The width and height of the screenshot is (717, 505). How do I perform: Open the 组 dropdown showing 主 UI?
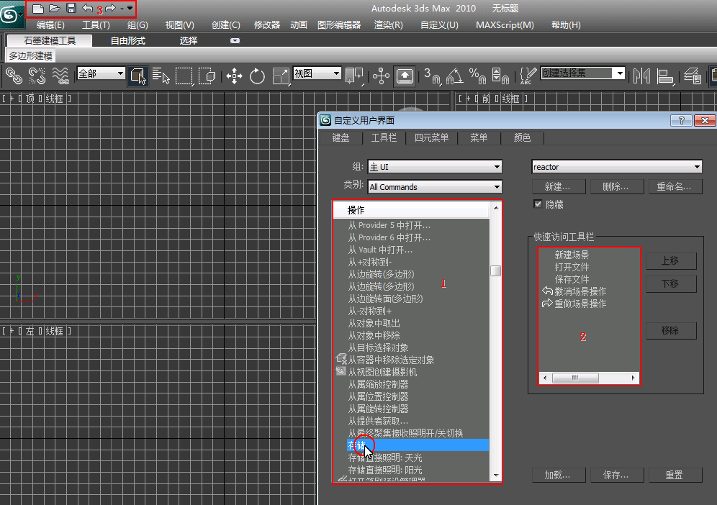coord(434,167)
